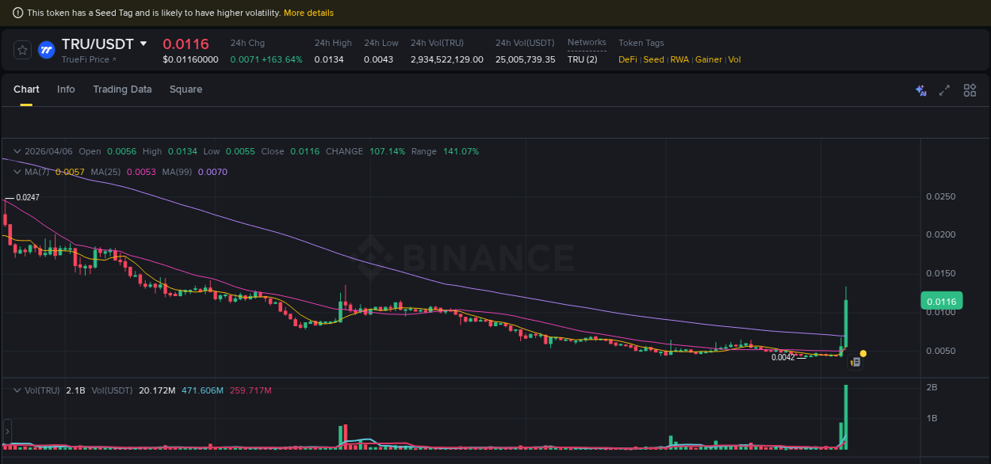
Task: Click the 24h Vol(TRU) value 2,934,522,129.00
Action: pos(446,59)
